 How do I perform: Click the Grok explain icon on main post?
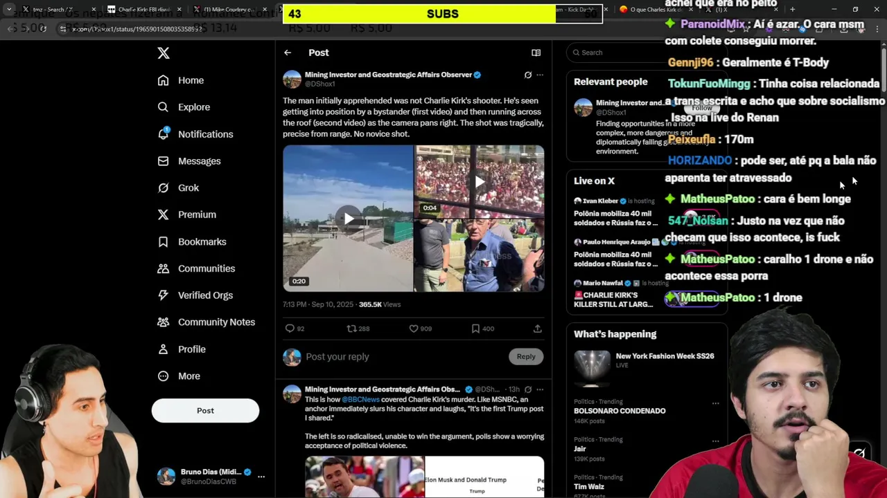[528, 75]
